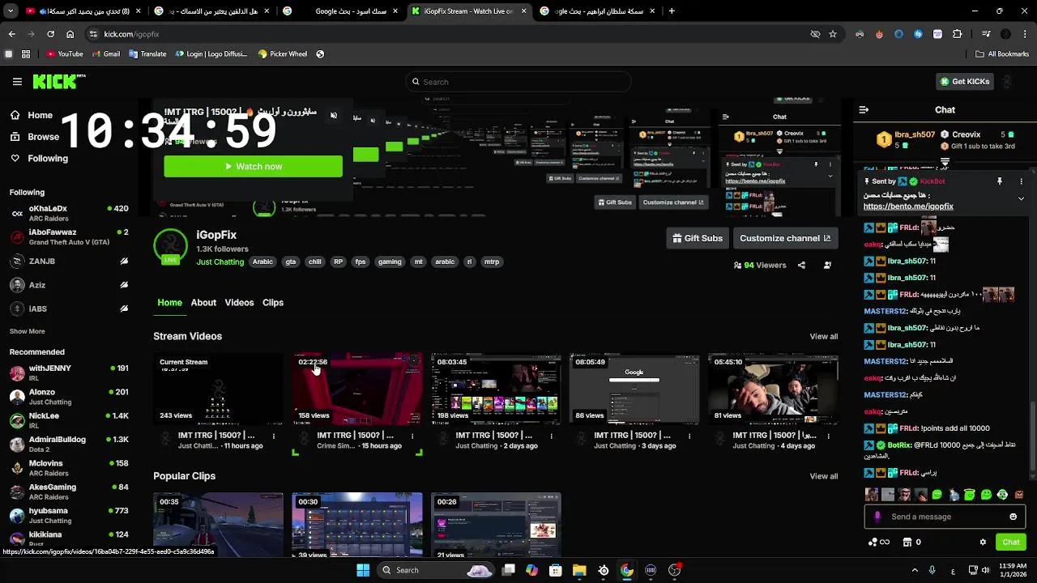This screenshot has height=583, width=1037.
Task: Click Gift Subs button on channel
Action: coord(698,238)
